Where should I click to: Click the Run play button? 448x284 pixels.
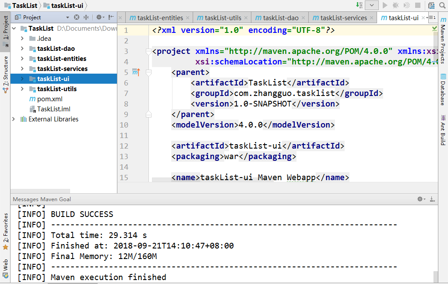pyautogui.click(x=385, y=5)
